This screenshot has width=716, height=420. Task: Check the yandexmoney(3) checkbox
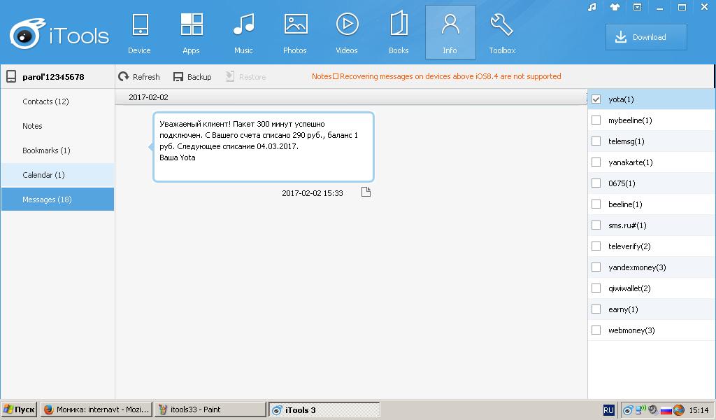click(596, 267)
